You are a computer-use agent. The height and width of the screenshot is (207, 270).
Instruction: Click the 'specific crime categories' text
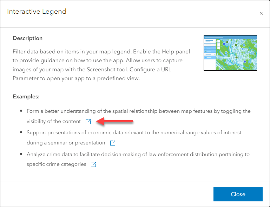point(56,164)
